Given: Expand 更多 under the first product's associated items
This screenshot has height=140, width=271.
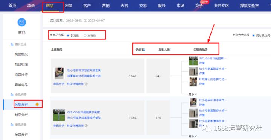Looking at the screenshot, I should (x=193, y=94).
